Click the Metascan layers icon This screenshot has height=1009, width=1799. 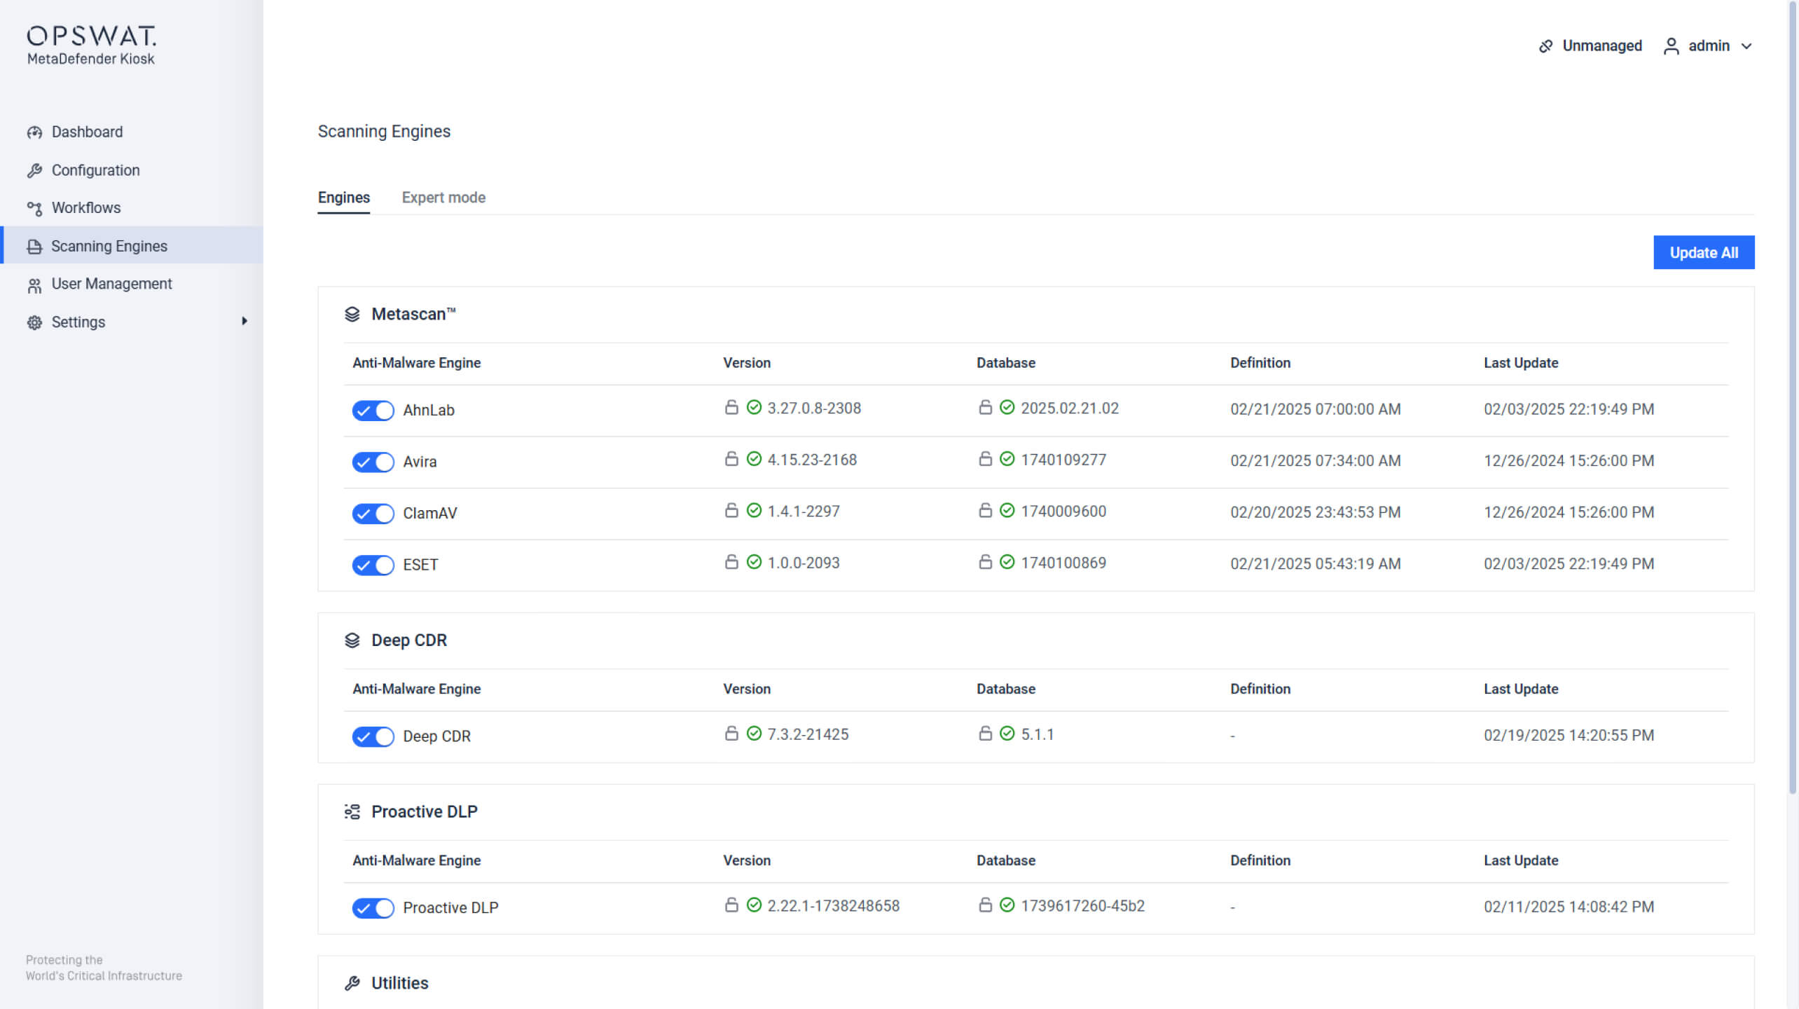click(352, 313)
